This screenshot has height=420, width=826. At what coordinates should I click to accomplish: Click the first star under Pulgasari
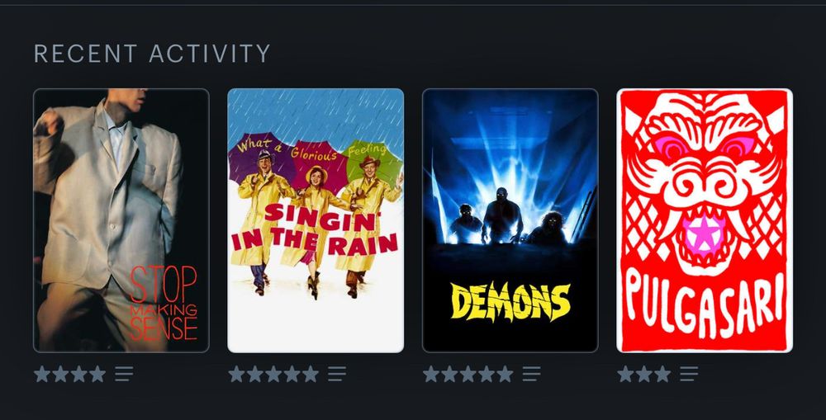(625, 374)
